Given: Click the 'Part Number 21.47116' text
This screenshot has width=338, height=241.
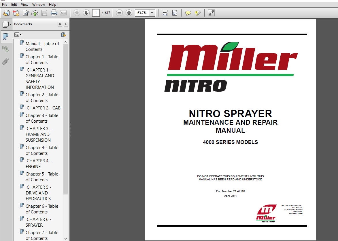Looking at the screenshot, I should click(x=231, y=191).
